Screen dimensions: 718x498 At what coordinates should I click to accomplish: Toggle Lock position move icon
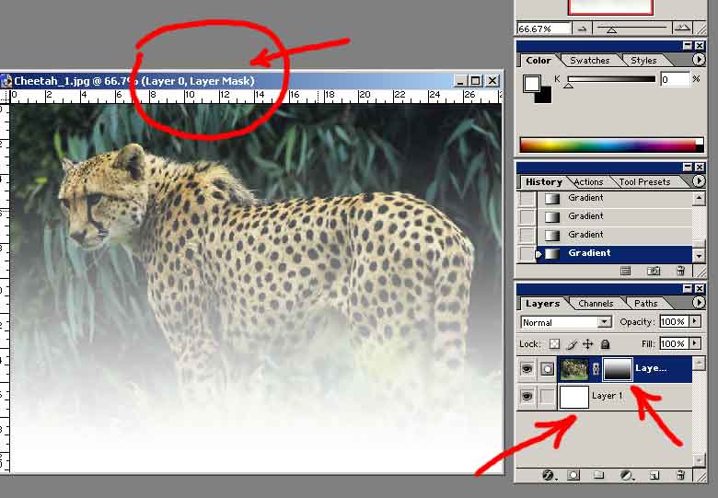pos(588,344)
